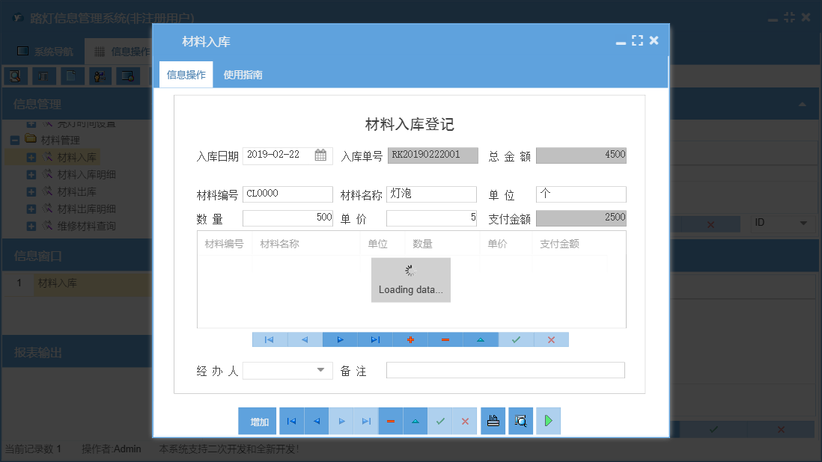
Task: Click the red minus delete icon in bottom toolbar
Action: (x=390, y=421)
